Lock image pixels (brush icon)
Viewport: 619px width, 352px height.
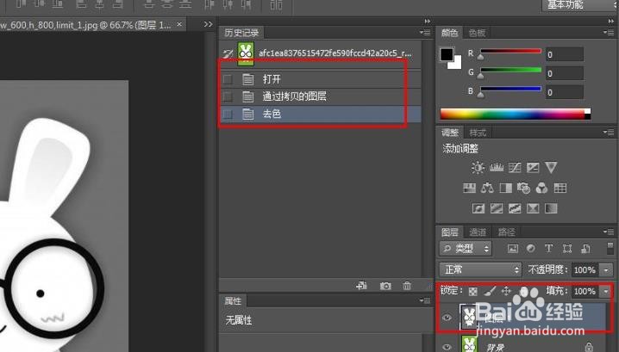click(490, 292)
